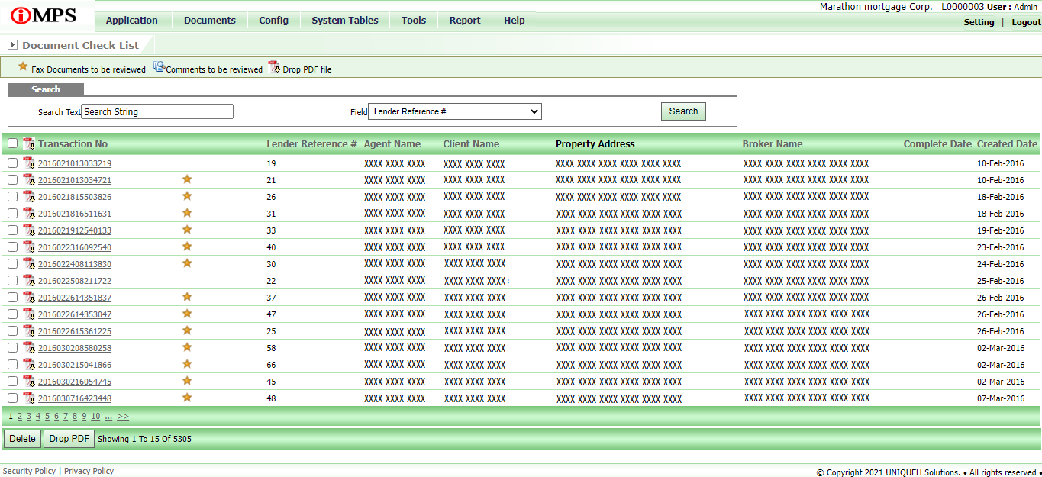1042x477 pixels.
Task: Go to page 5 in the pagination
Action: 47,417
